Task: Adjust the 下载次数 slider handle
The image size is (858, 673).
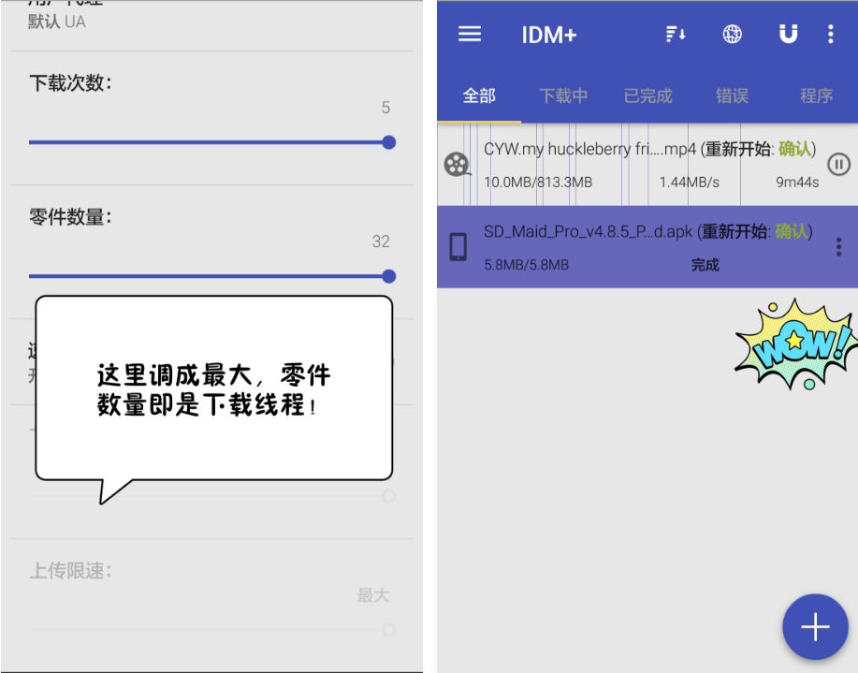Action: pyautogui.click(x=389, y=142)
